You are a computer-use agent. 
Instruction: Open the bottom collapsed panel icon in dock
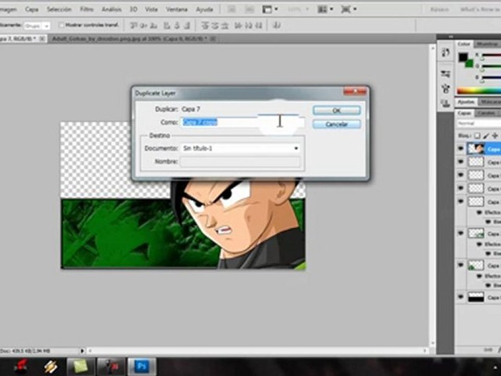tap(446, 103)
